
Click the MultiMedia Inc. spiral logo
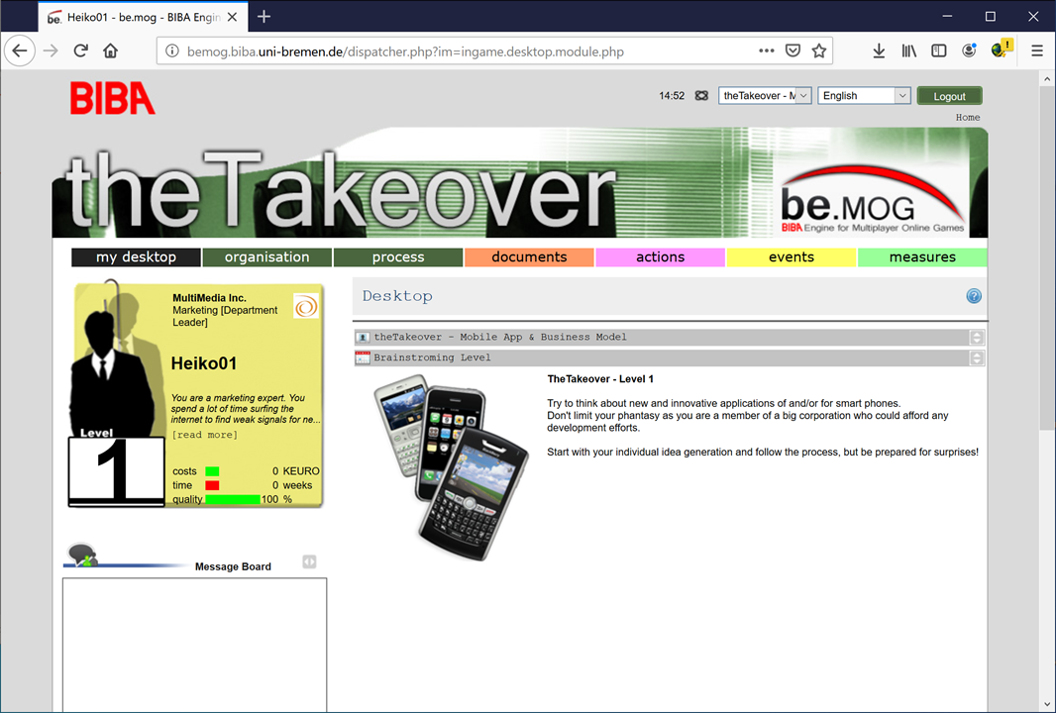[x=306, y=306]
